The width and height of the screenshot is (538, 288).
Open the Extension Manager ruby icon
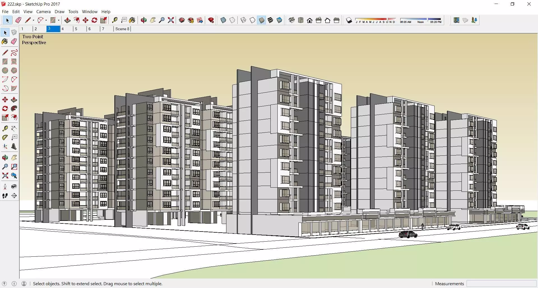click(x=211, y=20)
